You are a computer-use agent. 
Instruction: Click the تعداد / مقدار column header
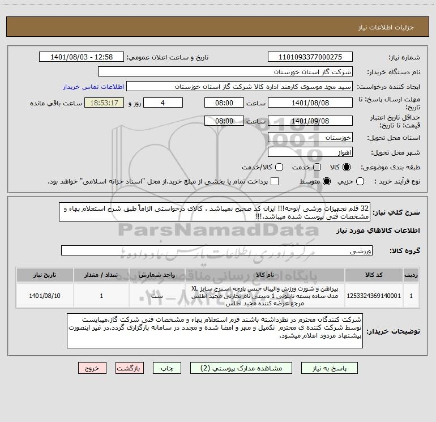coord(101,275)
